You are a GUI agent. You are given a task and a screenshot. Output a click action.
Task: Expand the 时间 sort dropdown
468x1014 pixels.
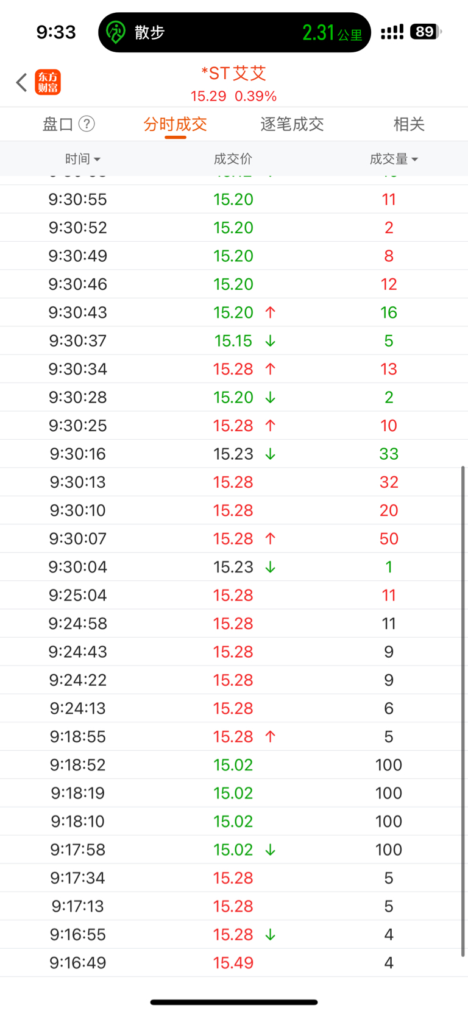click(83, 159)
